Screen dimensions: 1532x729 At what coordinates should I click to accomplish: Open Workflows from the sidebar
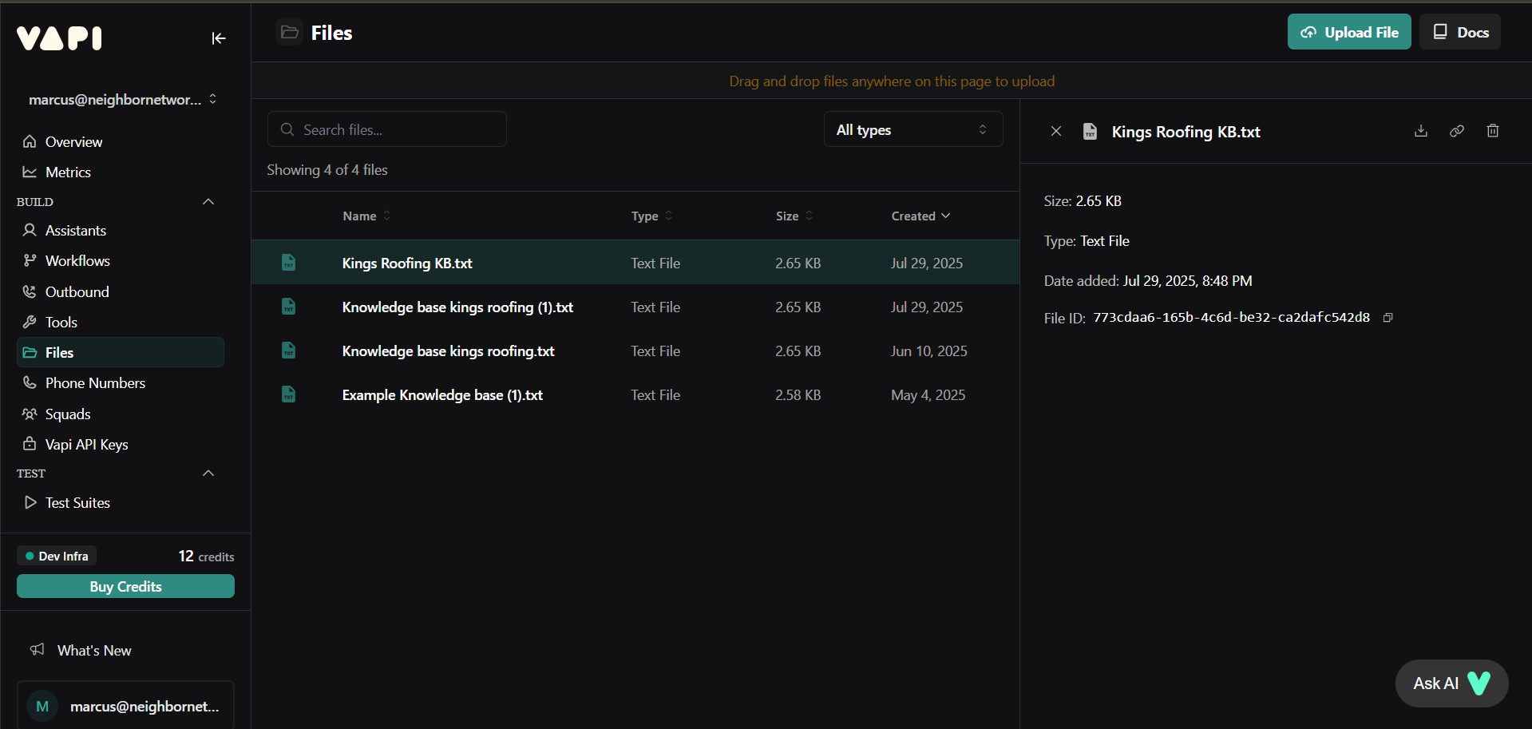point(77,260)
